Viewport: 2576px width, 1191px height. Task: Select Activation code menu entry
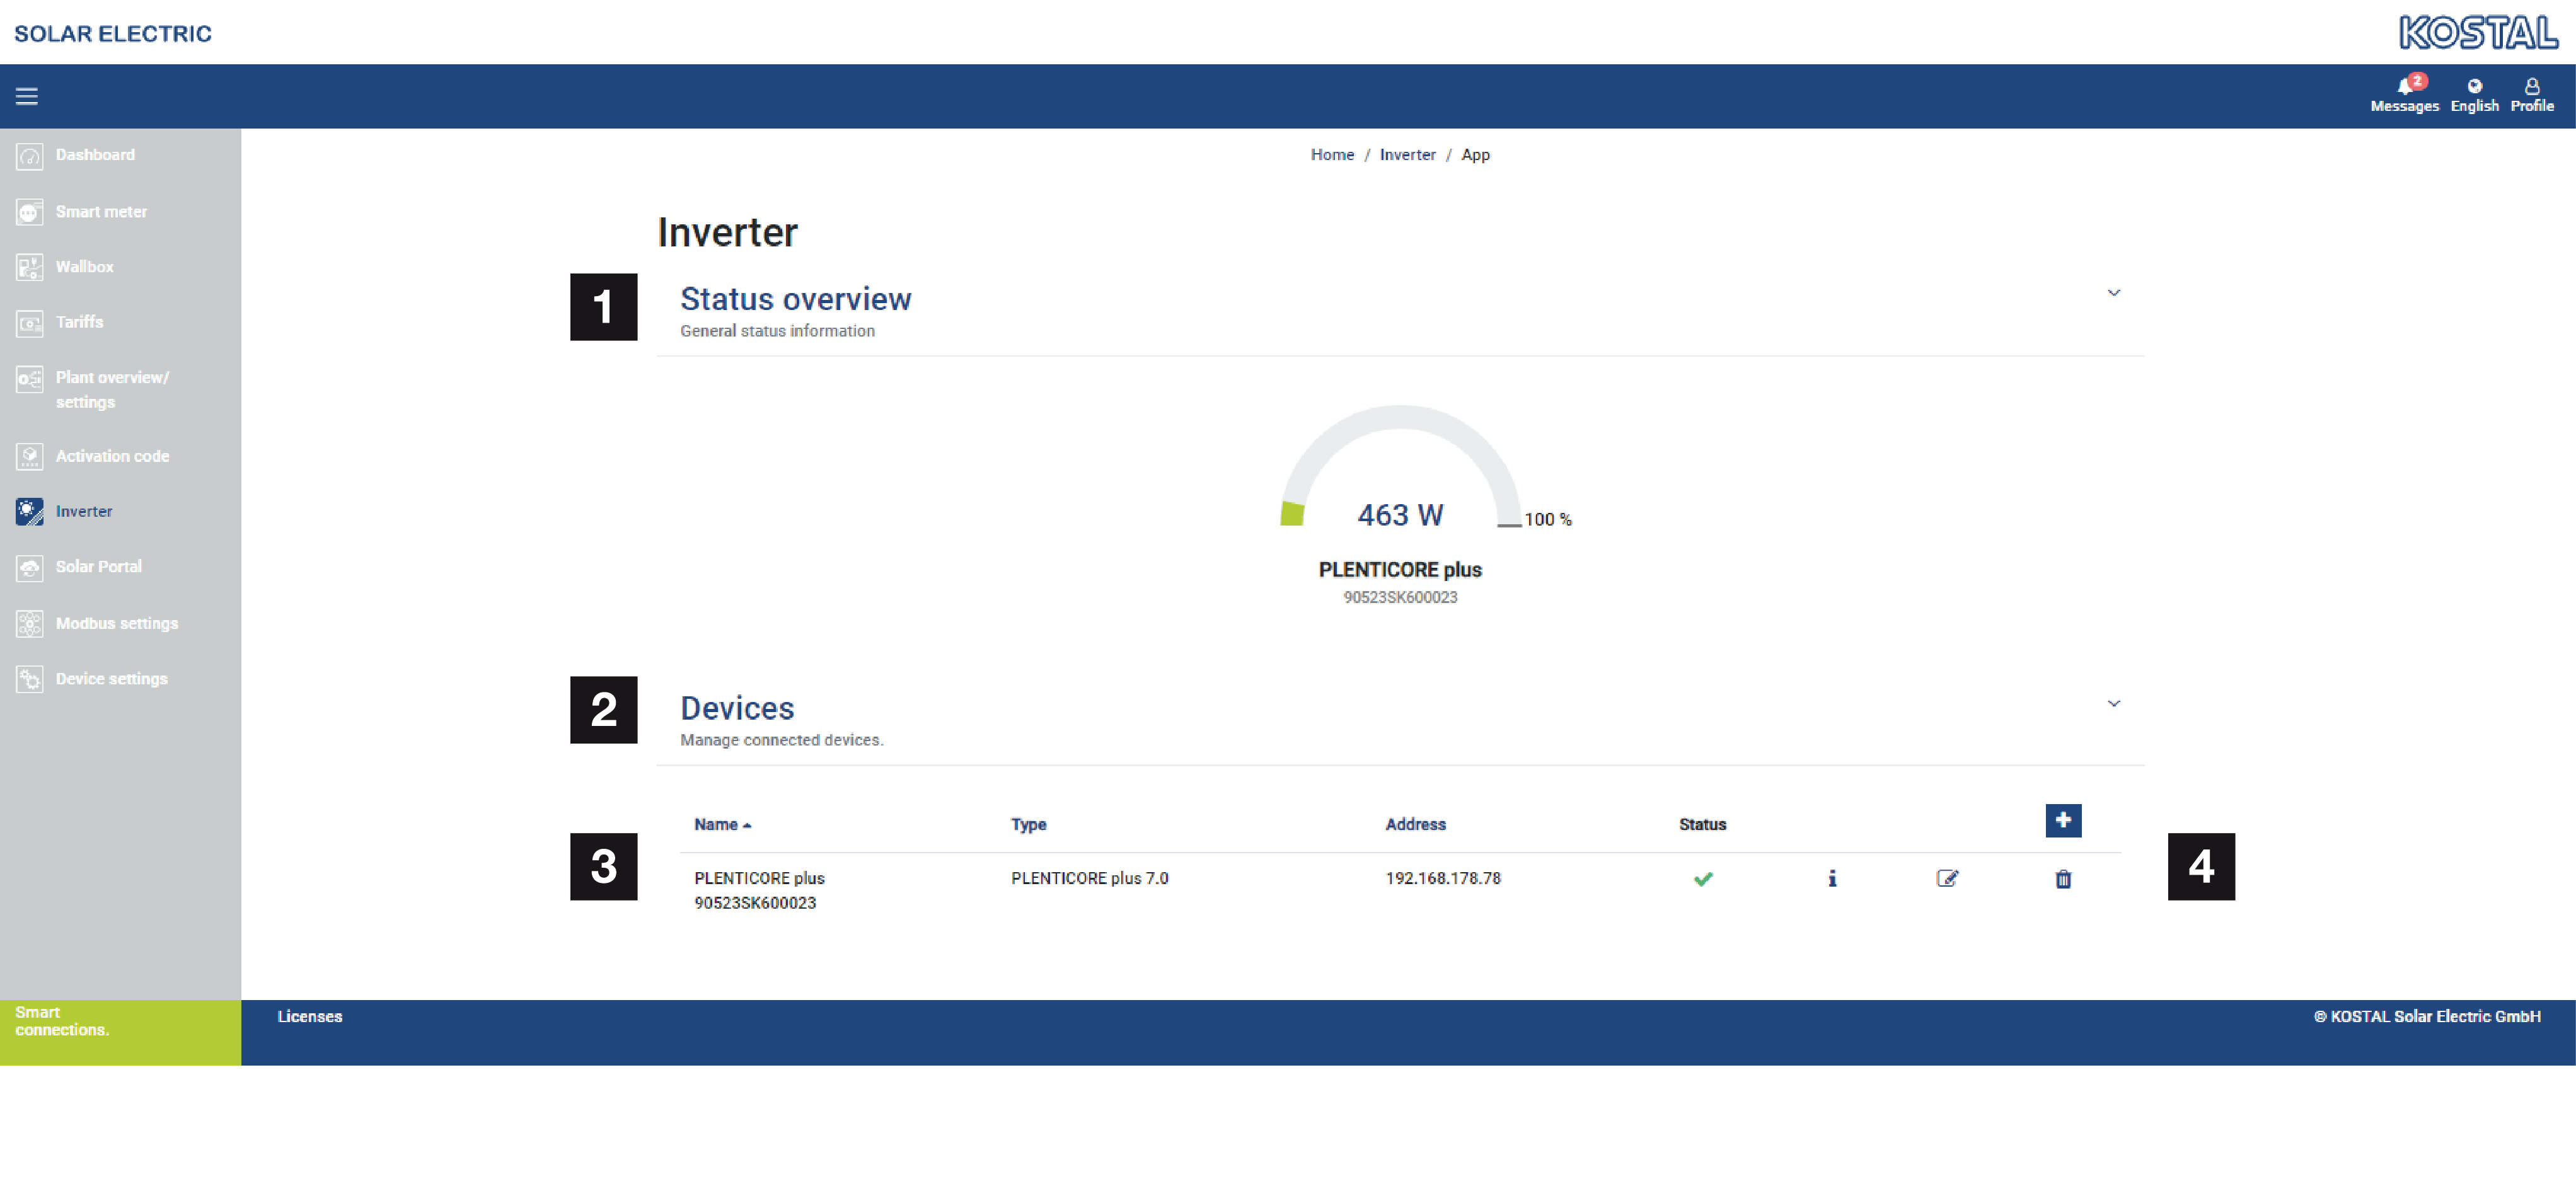click(x=112, y=456)
